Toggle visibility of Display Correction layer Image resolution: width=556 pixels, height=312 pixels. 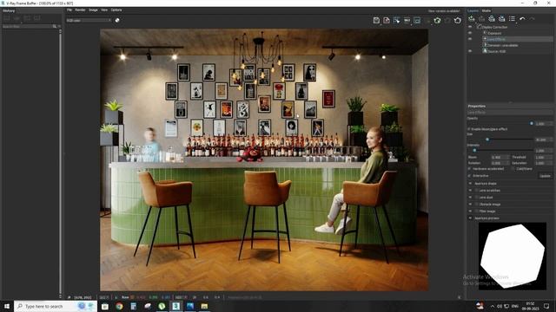(x=470, y=27)
